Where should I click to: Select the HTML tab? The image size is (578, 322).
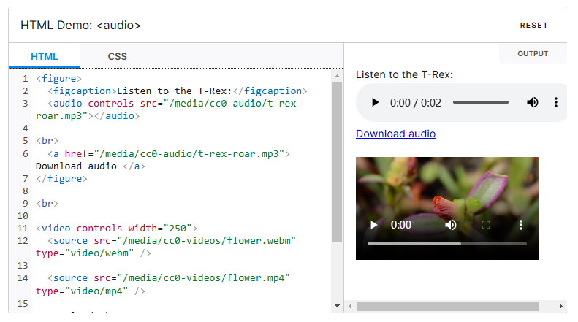pos(44,56)
